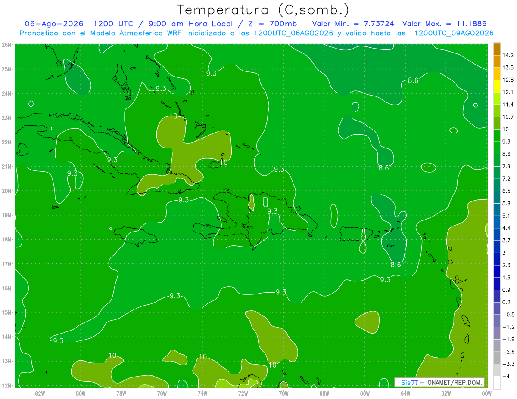The image size is (517, 399).
Task: Click the color bar label "7.2"
Action: tap(507, 179)
